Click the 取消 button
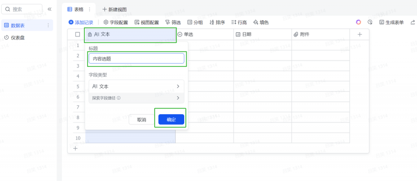The width and height of the screenshot is (417, 181). click(x=141, y=120)
